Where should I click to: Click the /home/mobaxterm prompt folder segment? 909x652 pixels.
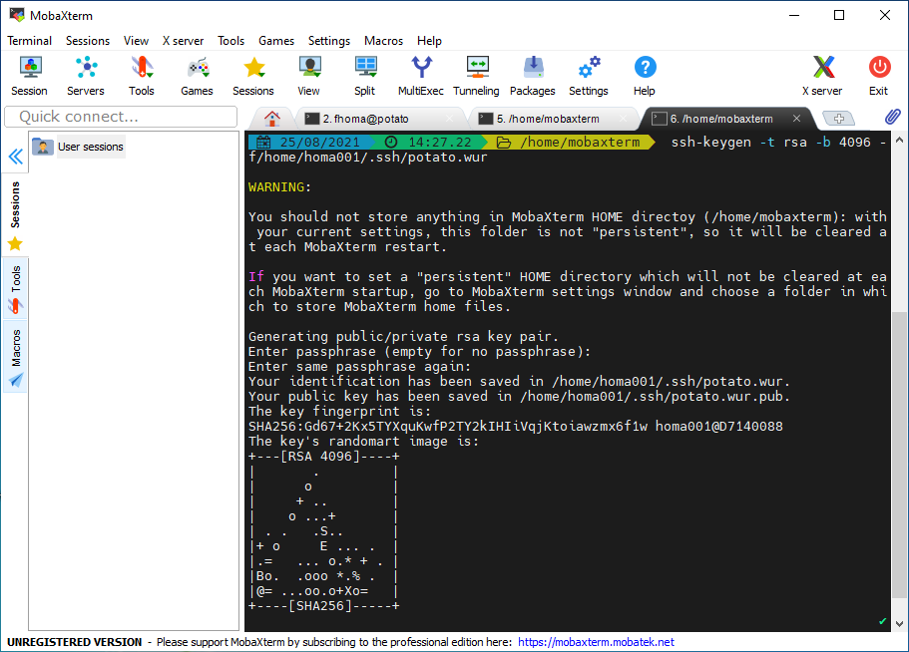tap(570, 142)
